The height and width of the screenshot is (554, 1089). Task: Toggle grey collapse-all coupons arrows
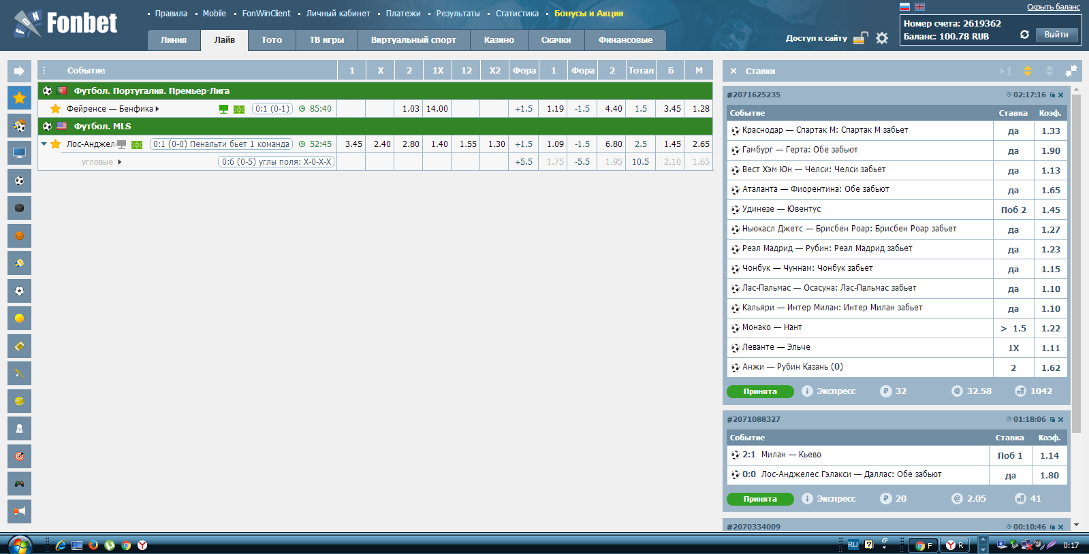pyautogui.click(x=1049, y=71)
